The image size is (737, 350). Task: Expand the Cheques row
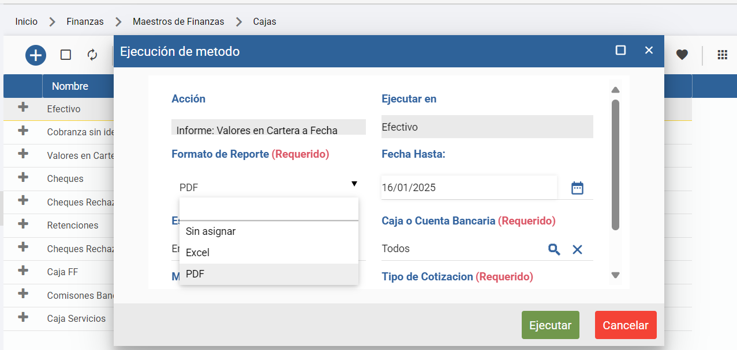pyautogui.click(x=23, y=177)
